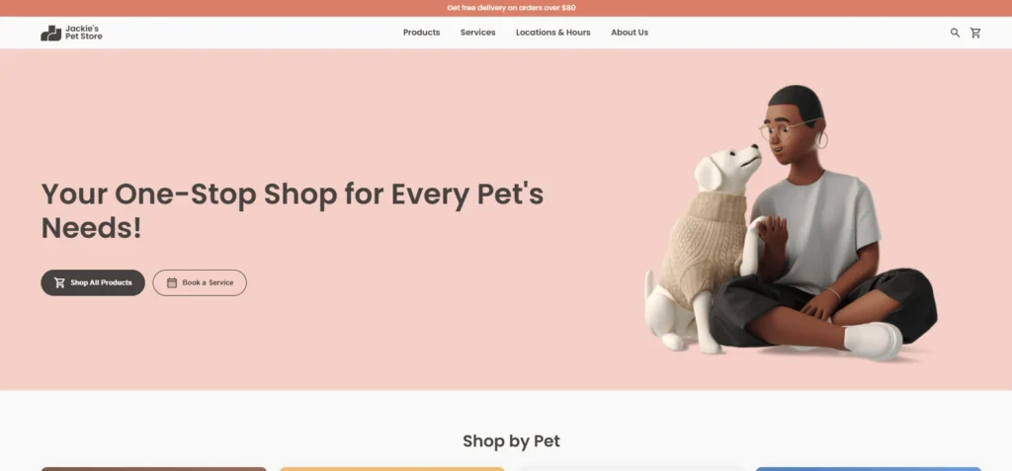Viewport: 1012px width, 471px height.
Task: Open the Services menu
Action: click(477, 33)
